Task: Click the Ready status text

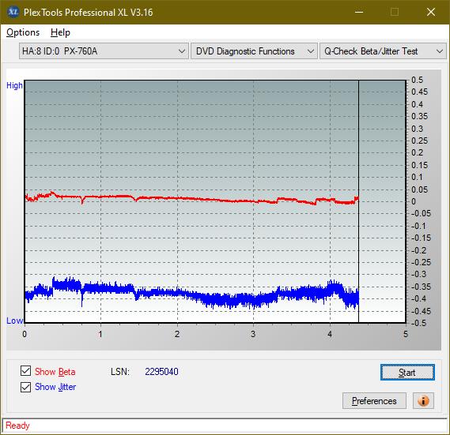Action: click(x=17, y=426)
